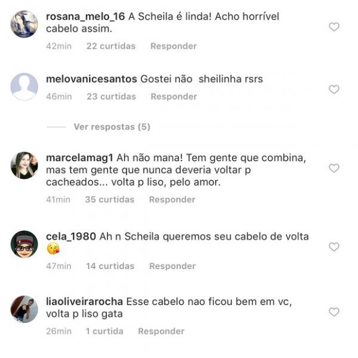Open liaoliveirarocha profile picture
358x358 pixels.
tap(24, 309)
